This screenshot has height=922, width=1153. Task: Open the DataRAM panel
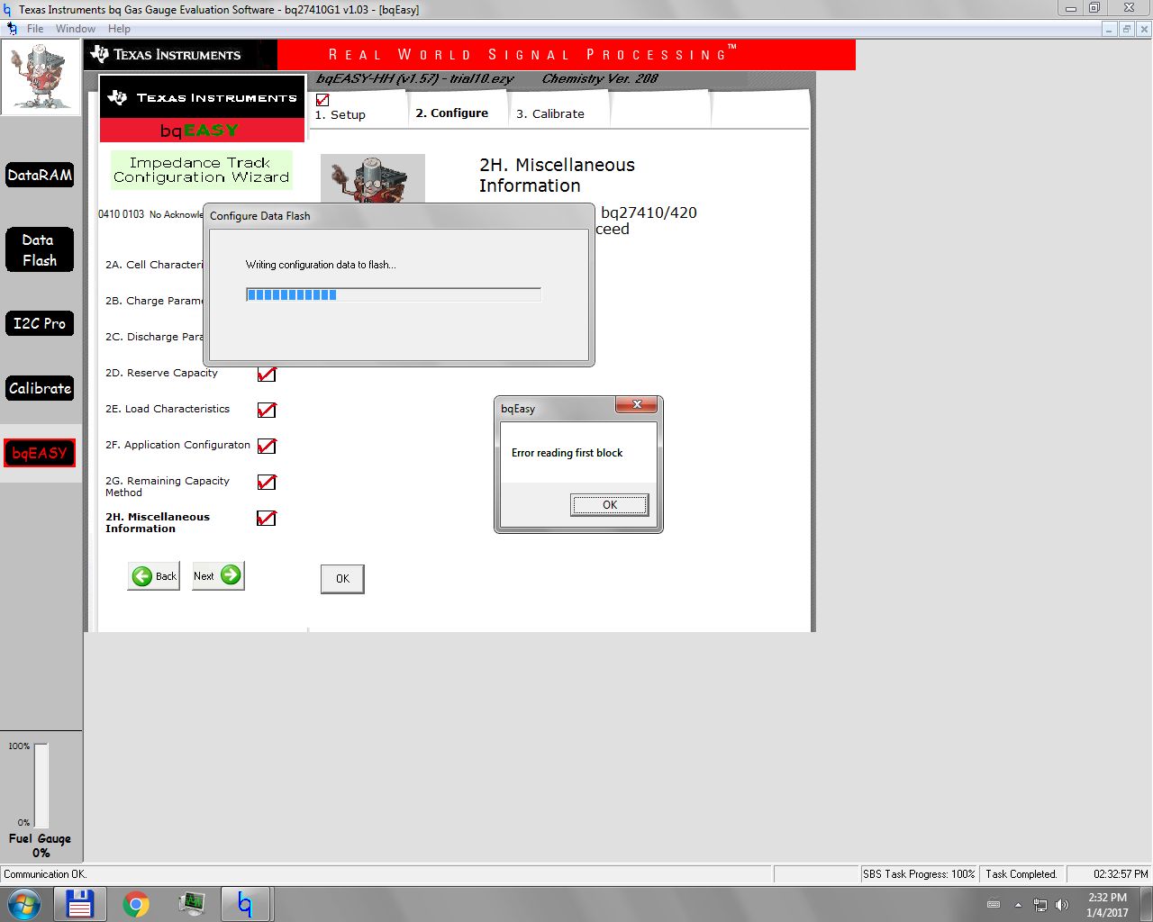[x=40, y=176]
